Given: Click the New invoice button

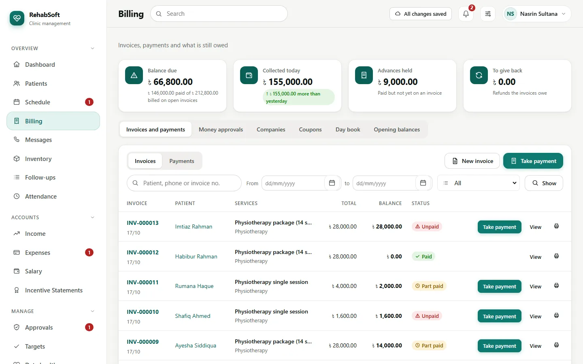Looking at the screenshot, I should tap(472, 161).
